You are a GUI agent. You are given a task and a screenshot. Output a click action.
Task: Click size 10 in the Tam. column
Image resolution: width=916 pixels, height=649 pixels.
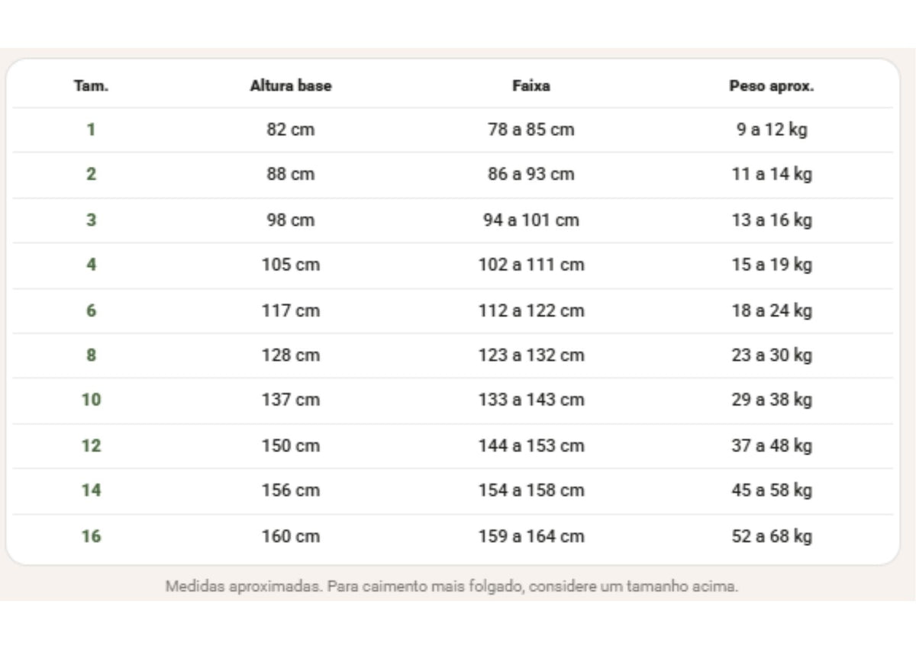(91, 400)
